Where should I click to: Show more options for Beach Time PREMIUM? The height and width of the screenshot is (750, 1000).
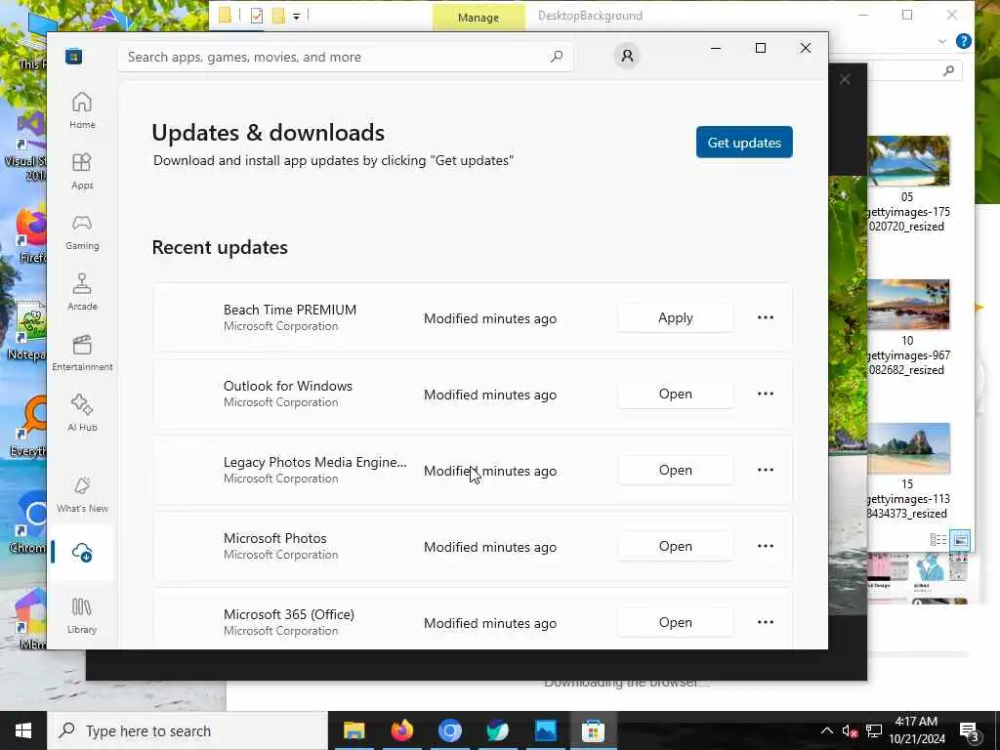point(766,317)
